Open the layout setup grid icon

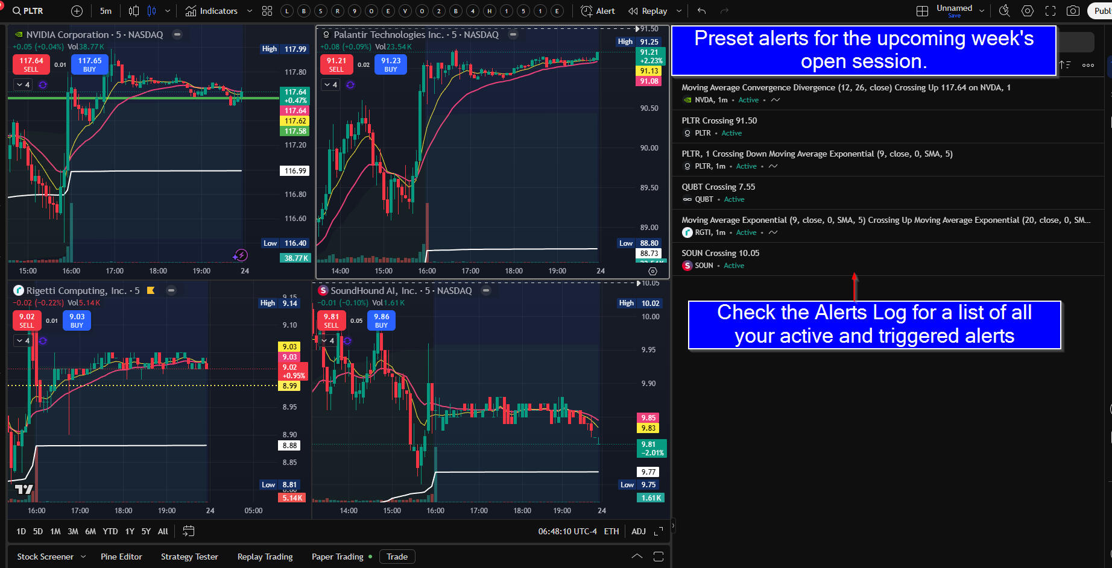922,11
